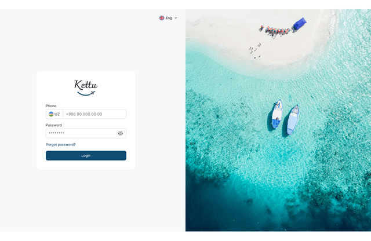Image resolution: width=371 pixels, height=241 pixels.
Task: Click the Phone field label
Action: (x=51, y=105)
